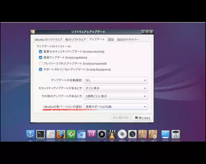Launch the terminal from the dock
This screenshot has height=164, width=206.
click(x=40, y=134)
